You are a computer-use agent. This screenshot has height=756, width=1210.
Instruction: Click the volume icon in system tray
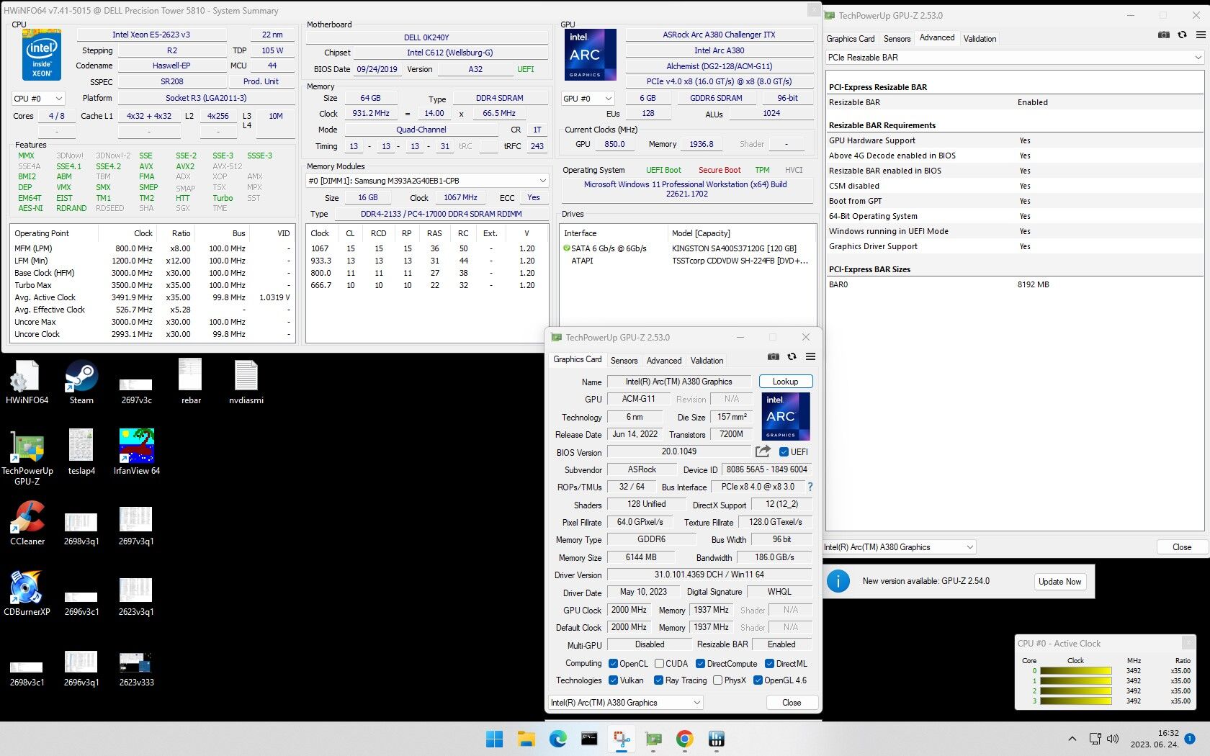coord(1113,739)
